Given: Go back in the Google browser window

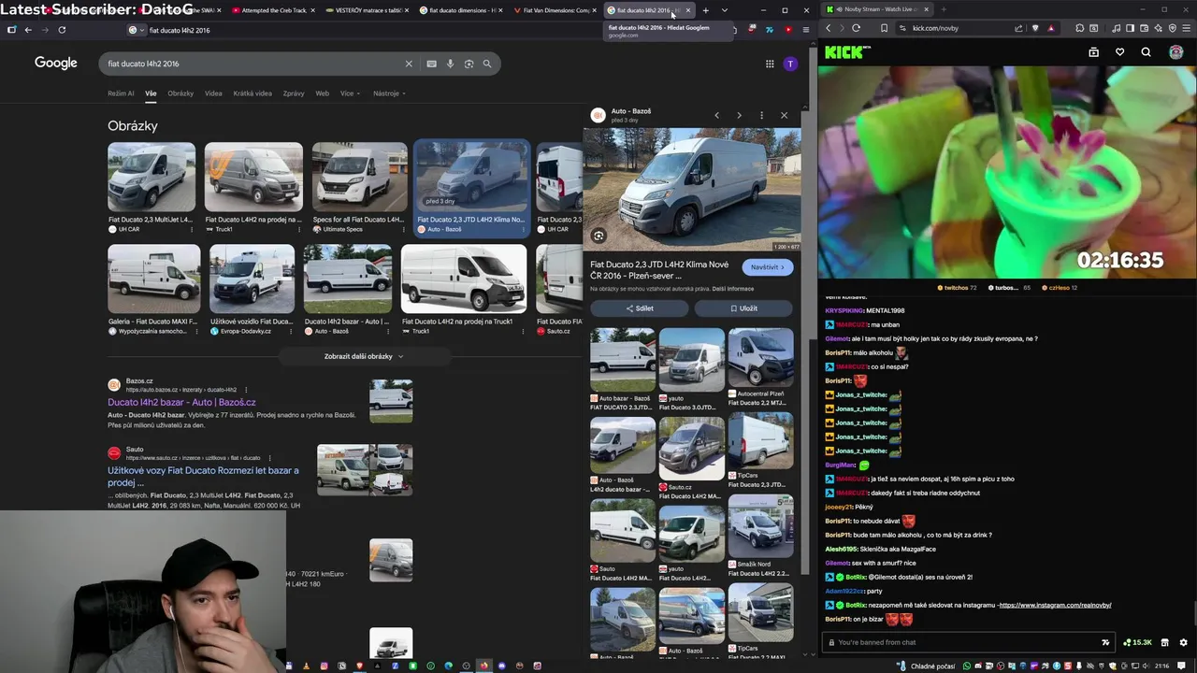Looking at the screenshot, I should [28, 30].
